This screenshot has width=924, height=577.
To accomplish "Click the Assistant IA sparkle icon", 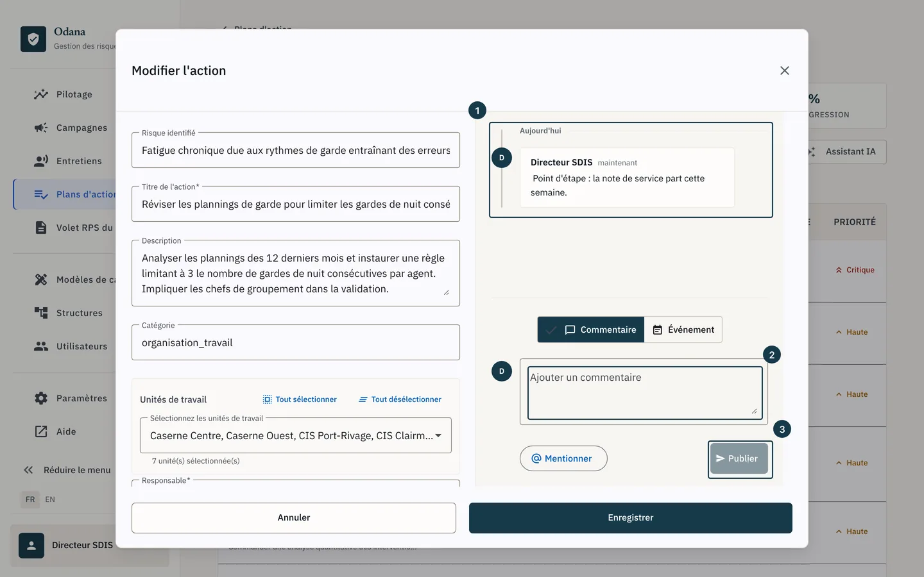I will click(812, 152).
